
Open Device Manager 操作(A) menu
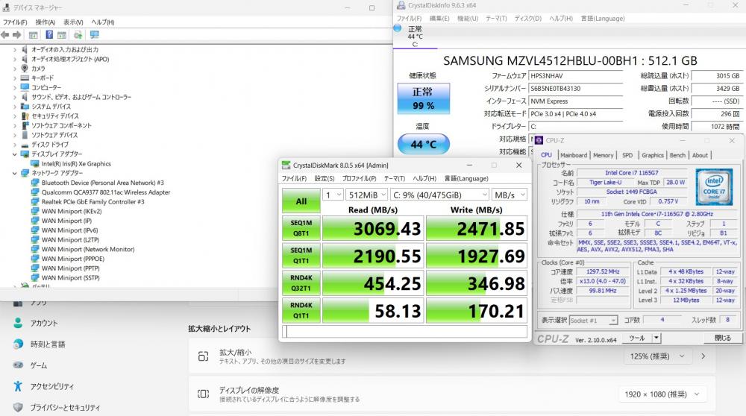click(x=46, y=22)
